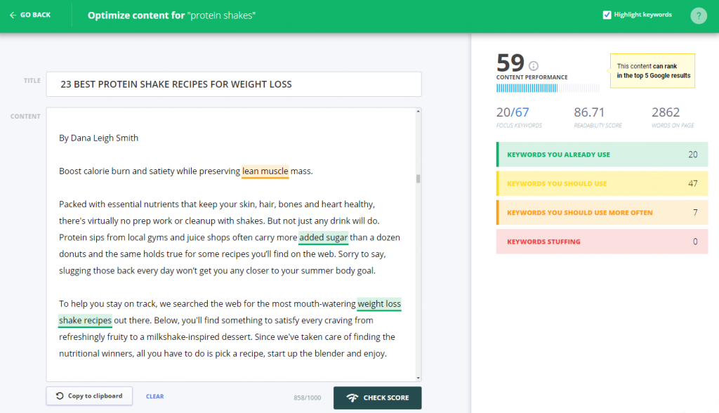This screenshot has width=719, height=413.
Task: Click the 2862 words on page value
Action: (x=666, y=112)
